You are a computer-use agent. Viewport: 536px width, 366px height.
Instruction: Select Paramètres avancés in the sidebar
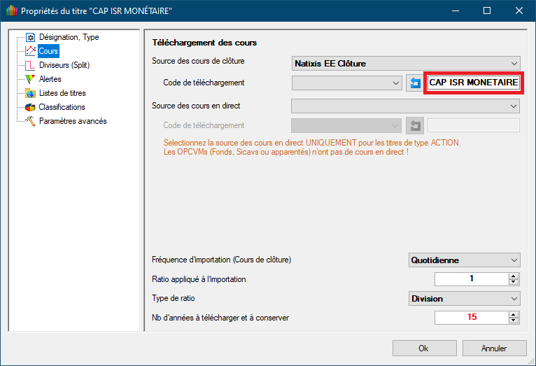point(73,121)
